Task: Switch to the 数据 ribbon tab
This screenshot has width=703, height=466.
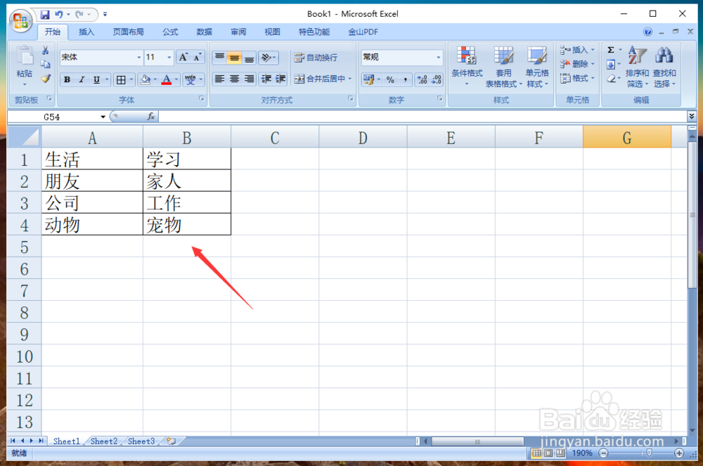Action: (x=204, y=32)
